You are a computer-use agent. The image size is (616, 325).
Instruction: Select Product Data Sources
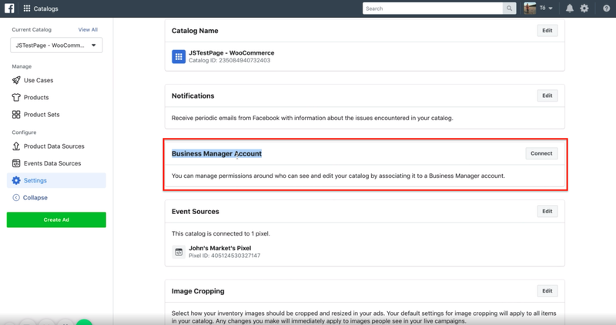coord(53,146)
